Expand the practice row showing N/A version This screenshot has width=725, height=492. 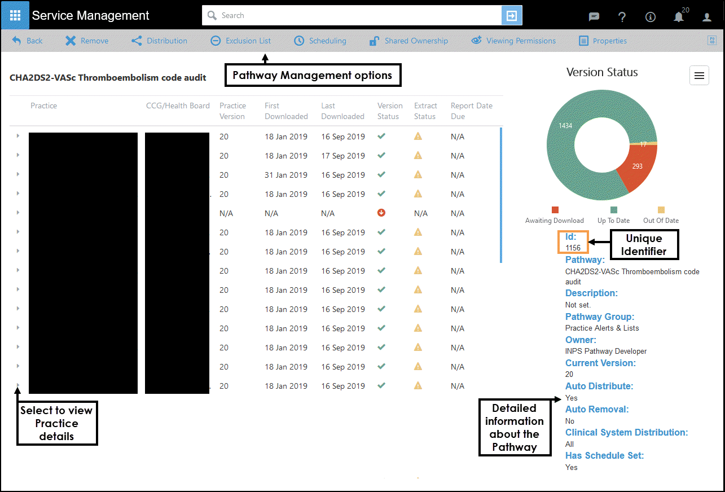(18, 213)
